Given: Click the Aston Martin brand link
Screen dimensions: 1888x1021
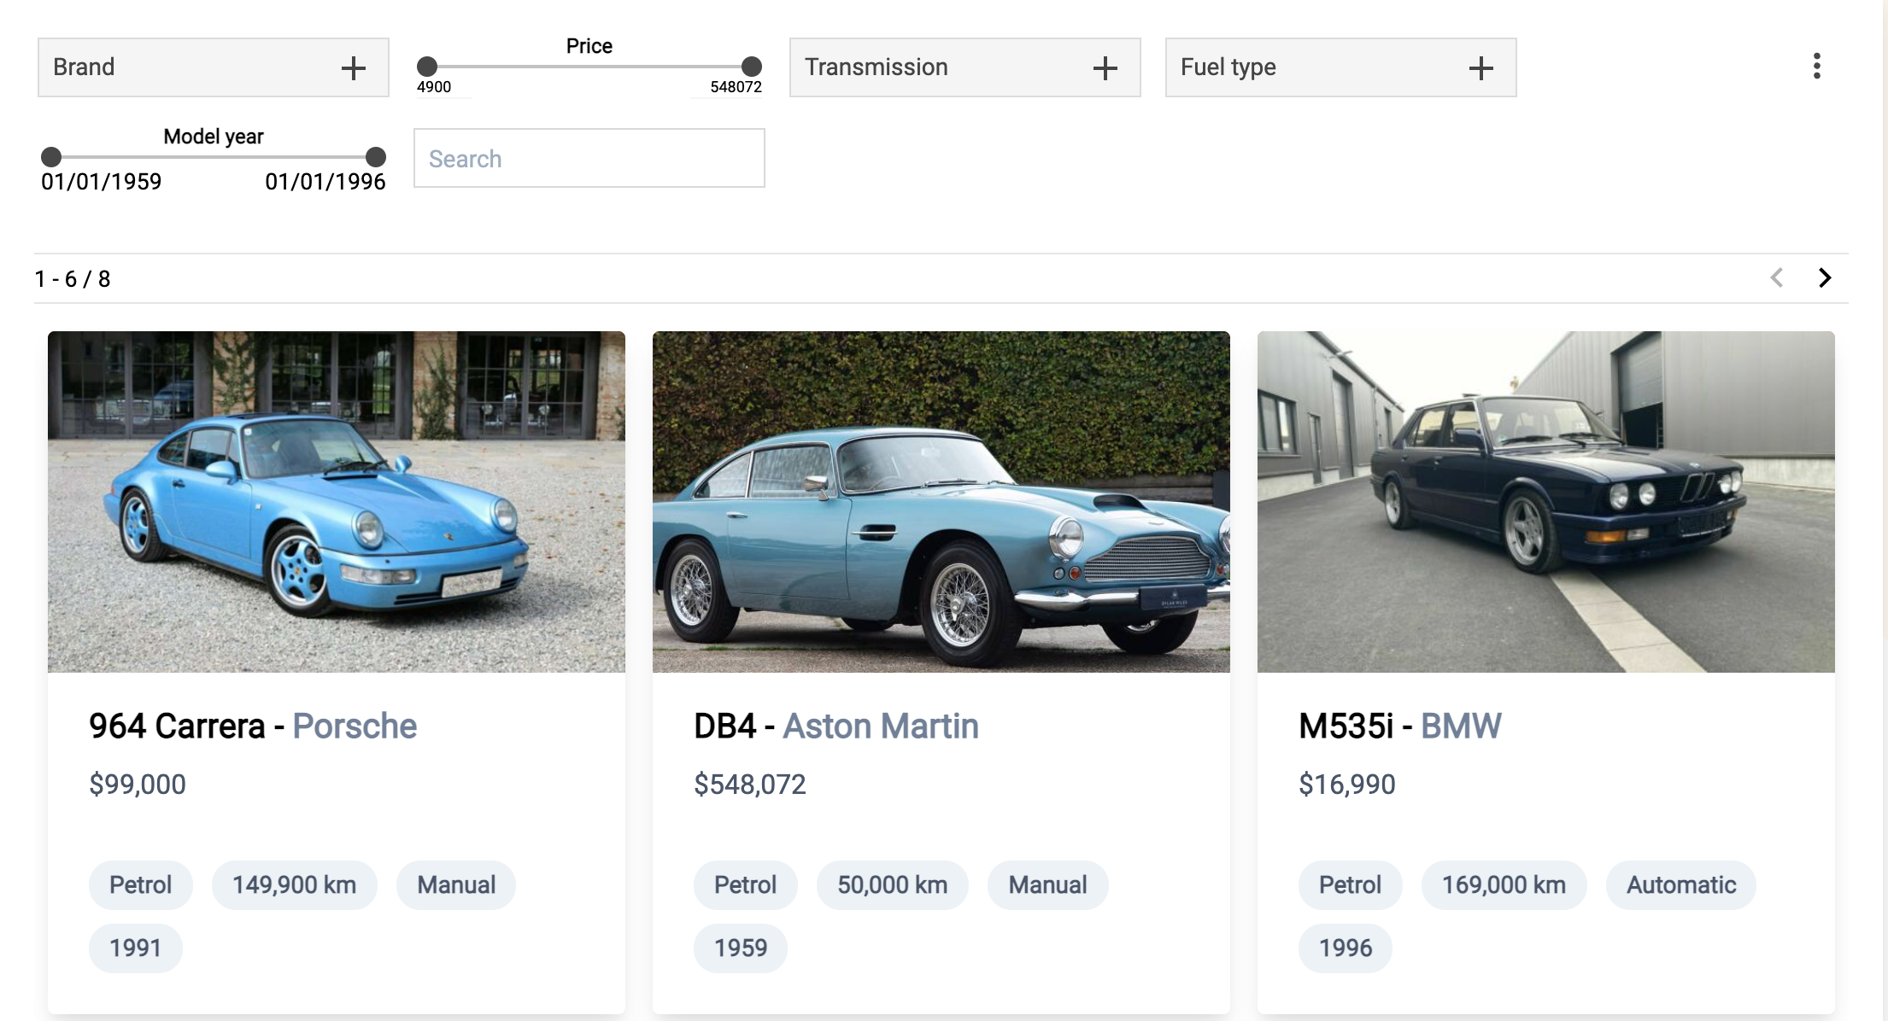Looking at the screenshot, I should click(881, 726).
